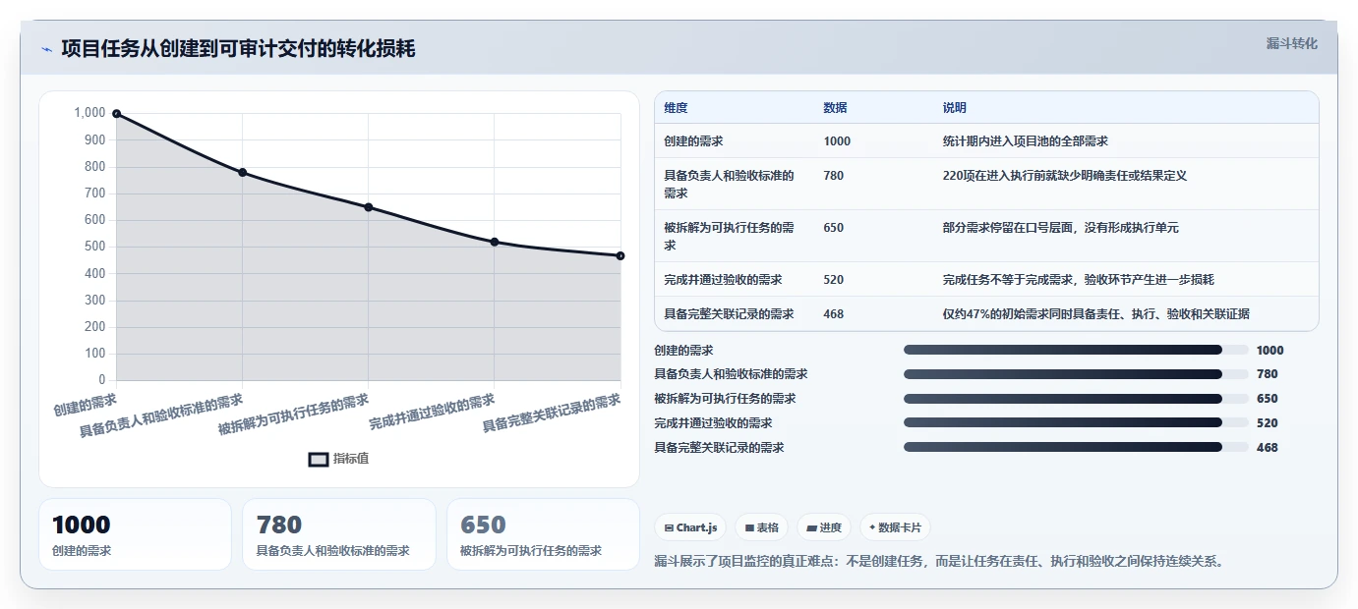This screenshot has width=1358, height=609.
Task: Toggle the 指标值 legend swatch
Action: (x=319, y=459)
